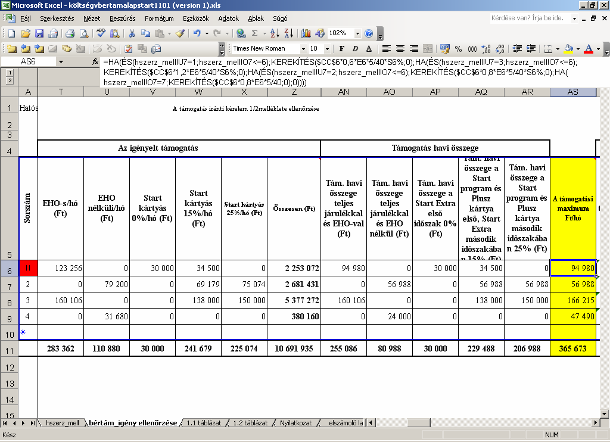The height and width of the screenshot is (442, 610).
Task: Open the borders style dropdown arrow
Action: click(558, 49)
